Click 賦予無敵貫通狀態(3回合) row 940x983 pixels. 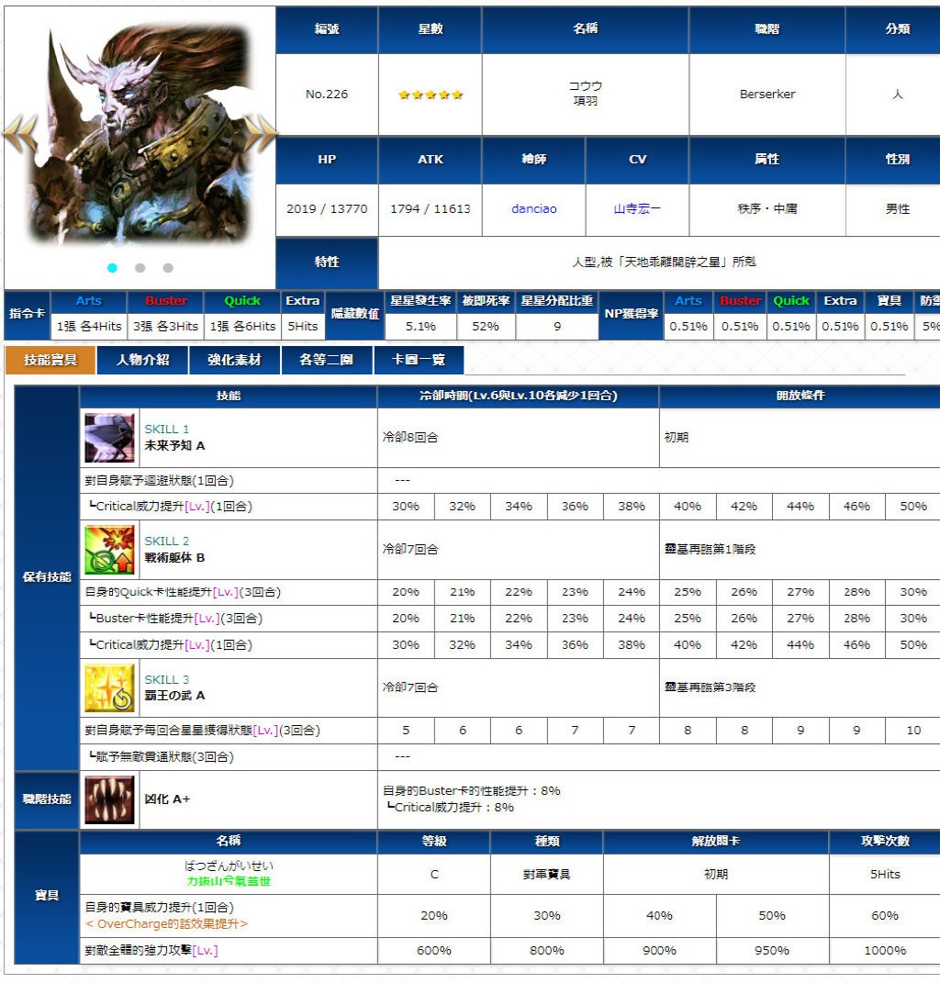point(229,756)
